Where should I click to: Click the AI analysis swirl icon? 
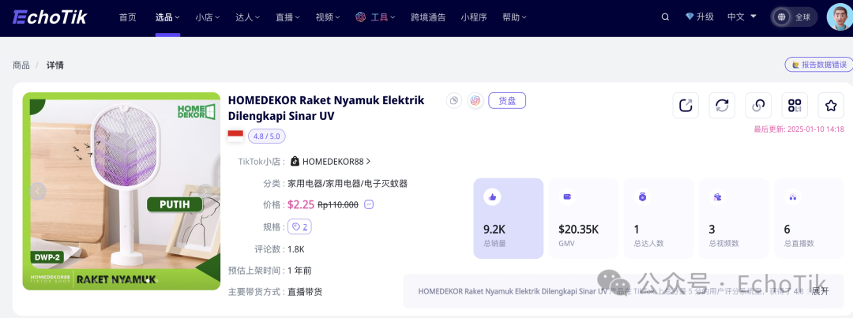(x=475, y=100)
